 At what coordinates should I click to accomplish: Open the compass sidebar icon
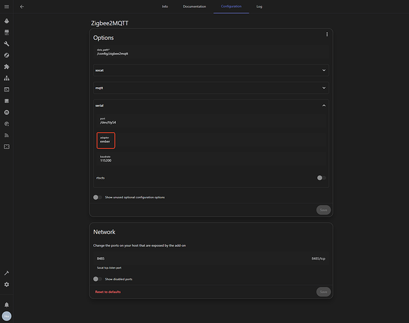pos(6,56)
